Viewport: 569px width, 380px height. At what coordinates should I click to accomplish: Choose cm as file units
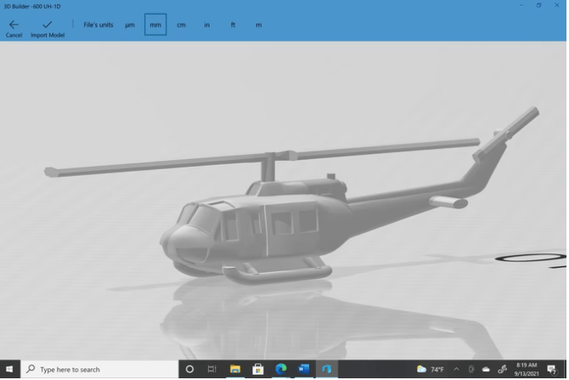click(x=181, y=26)
